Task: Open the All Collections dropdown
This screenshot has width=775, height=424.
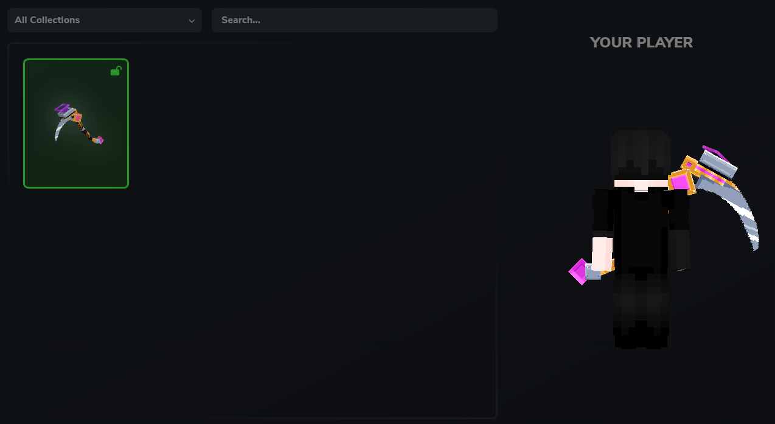Action: click(x=104, y=20)
